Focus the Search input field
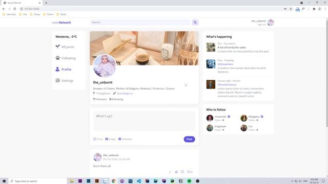 (140, 22)
